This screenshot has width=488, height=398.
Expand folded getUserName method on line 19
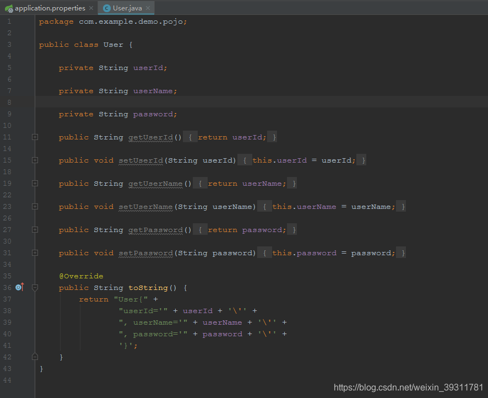(35, 184)
